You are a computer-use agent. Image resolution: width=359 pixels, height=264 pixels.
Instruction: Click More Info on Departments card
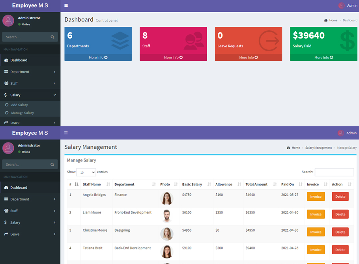(98, 58)
